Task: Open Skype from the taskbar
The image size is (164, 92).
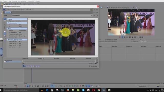Action: 83,90
